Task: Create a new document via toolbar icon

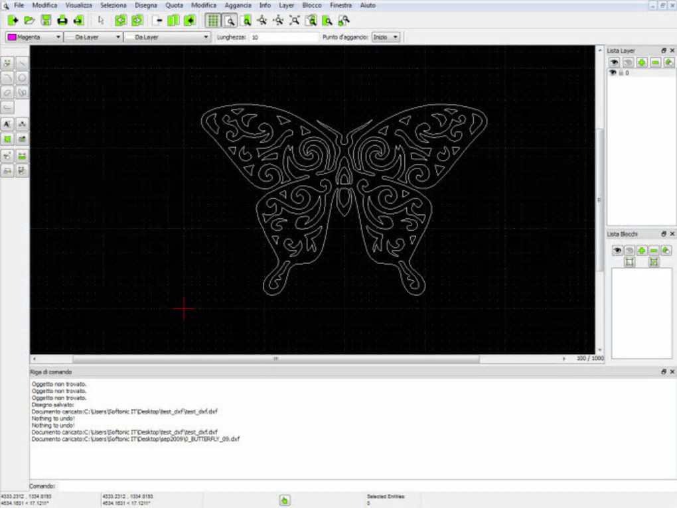Action: click(13, 21)
